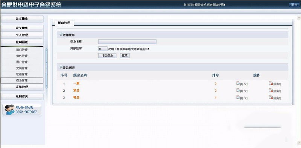Image resolution: width=301 pixels, height=148 pixels.
Task: Click the service hotline agent icon
Action: (9, 110)
